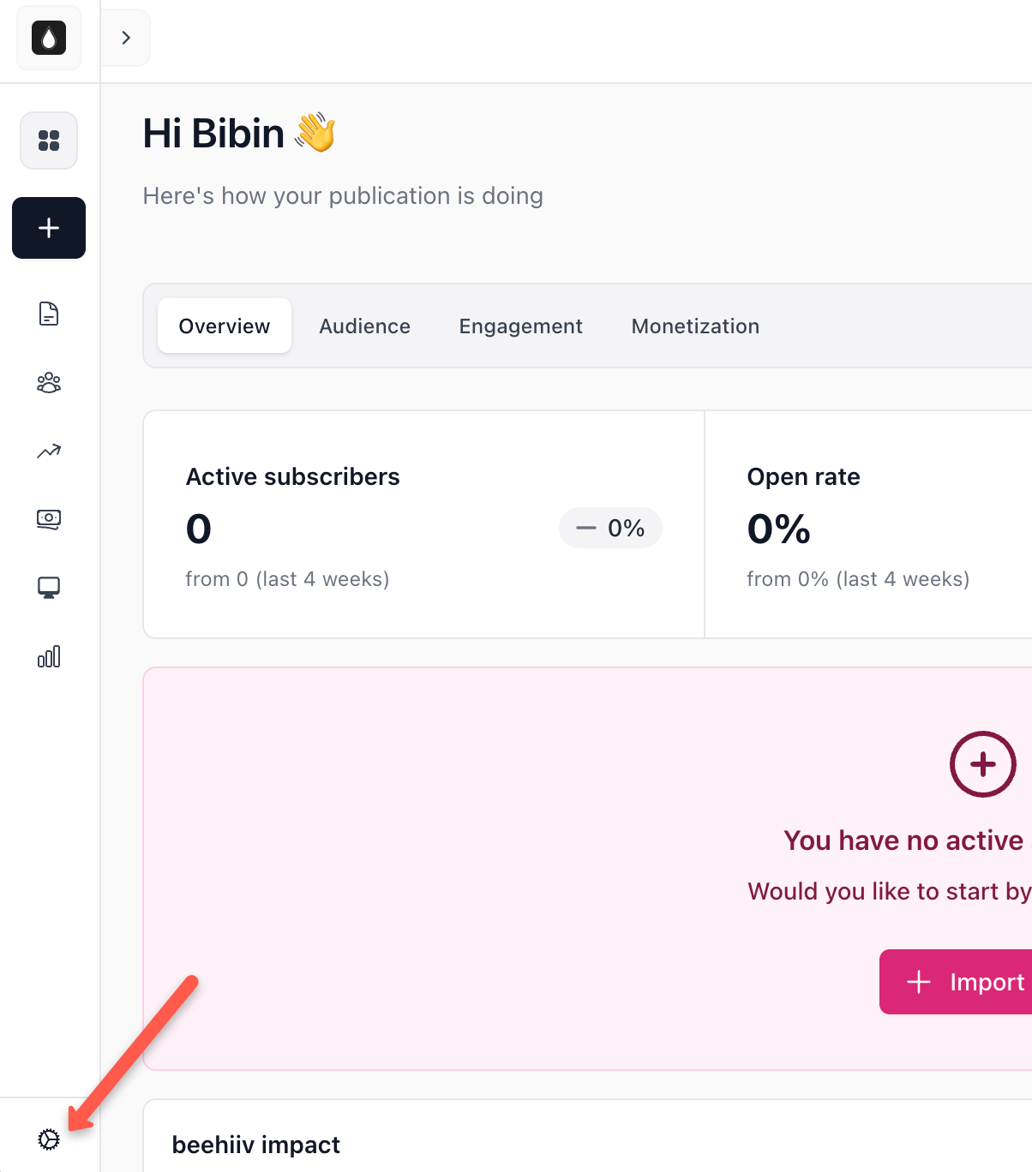Select the Engagement tab

pyautogui.click(x=521, y=326)
